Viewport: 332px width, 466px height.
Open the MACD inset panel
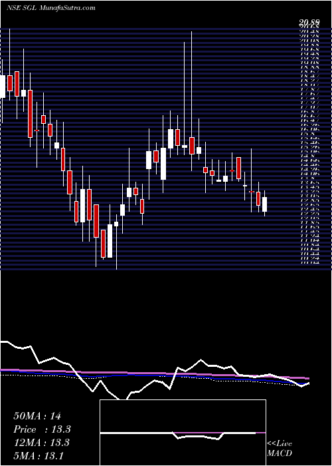(183, 433)
